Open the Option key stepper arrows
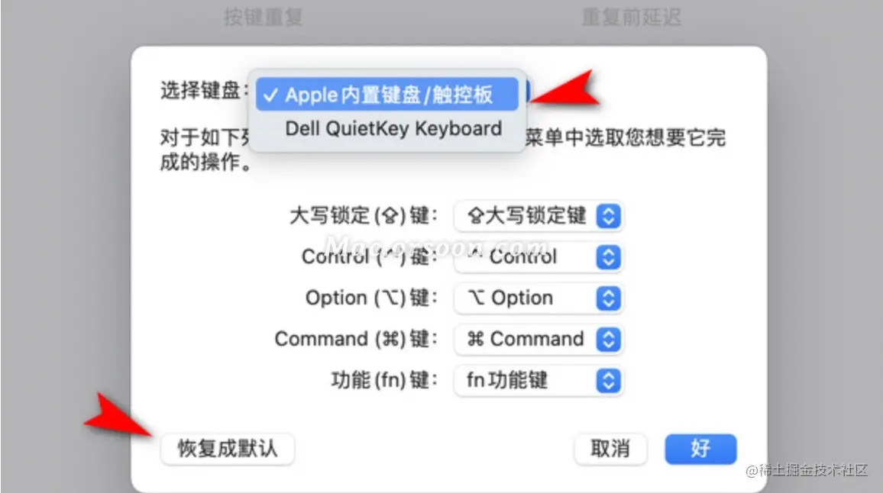 pos(608,298)
